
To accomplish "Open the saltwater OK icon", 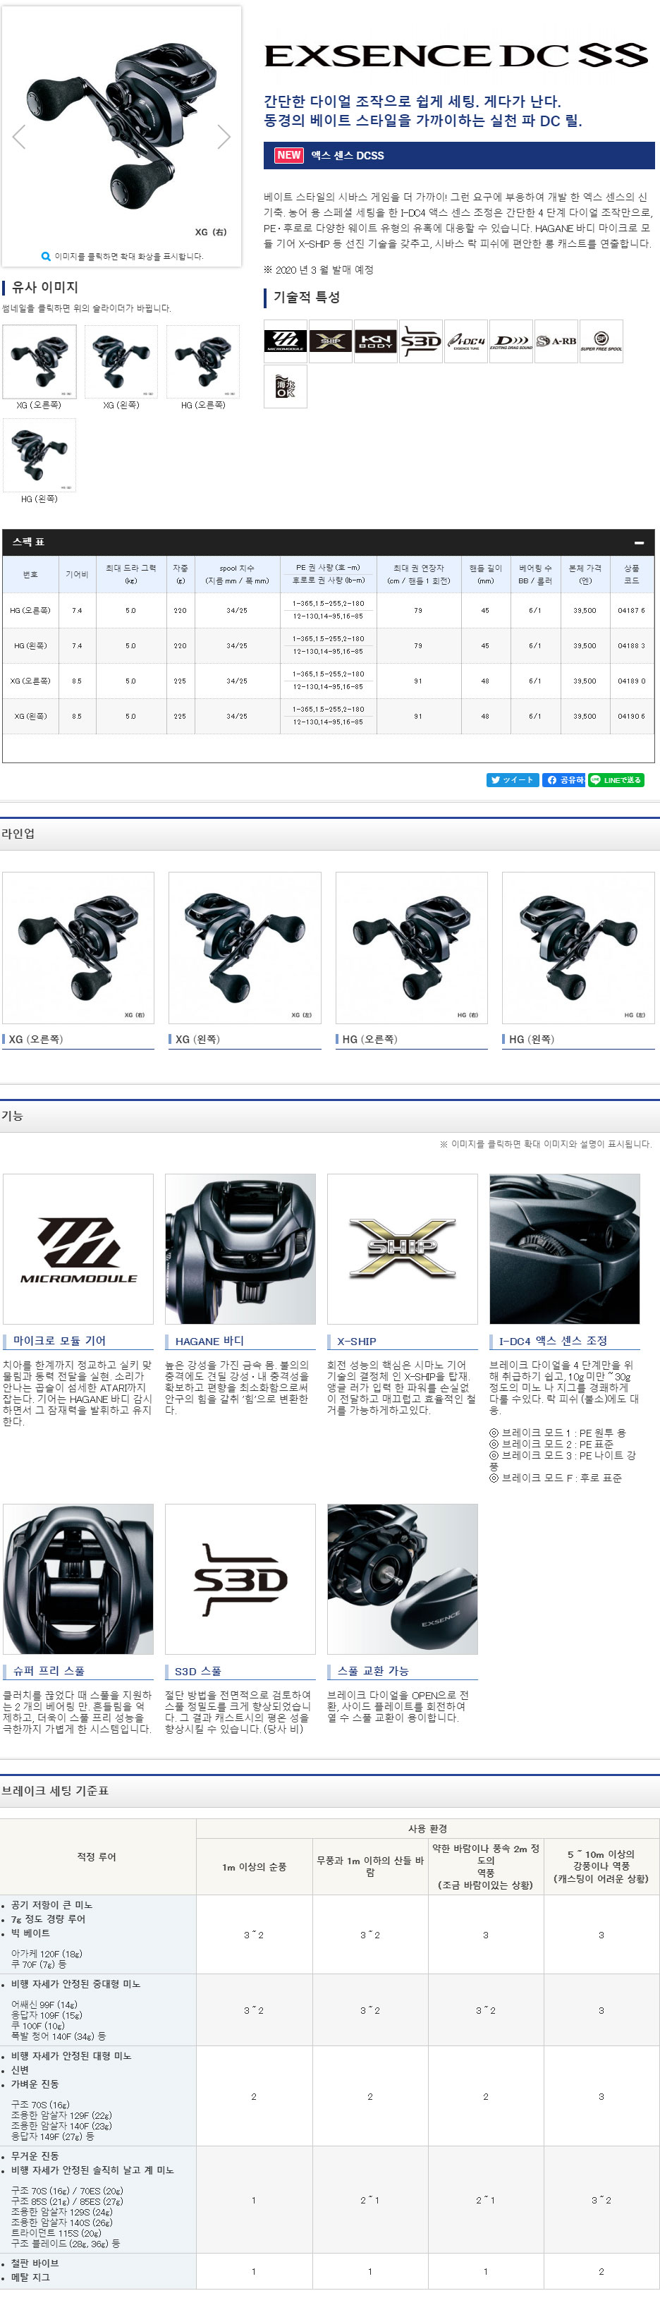I will click(286, 387).
